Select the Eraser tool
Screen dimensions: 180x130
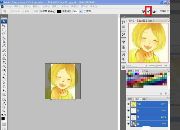[4, 66]
